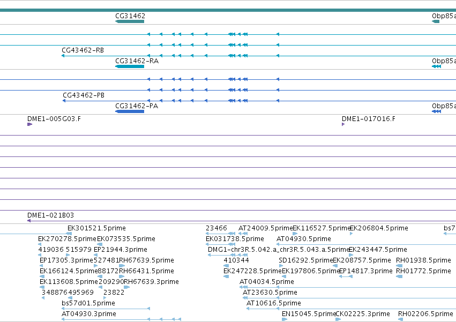Image resolution: width=456 pixels, height=322 pixels.
Task: Select EST AT04930.3prime
Action: coord(89,314)
